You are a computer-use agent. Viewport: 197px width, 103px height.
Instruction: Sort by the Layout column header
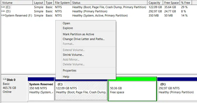pyautogui.click(x=38, y=3)
